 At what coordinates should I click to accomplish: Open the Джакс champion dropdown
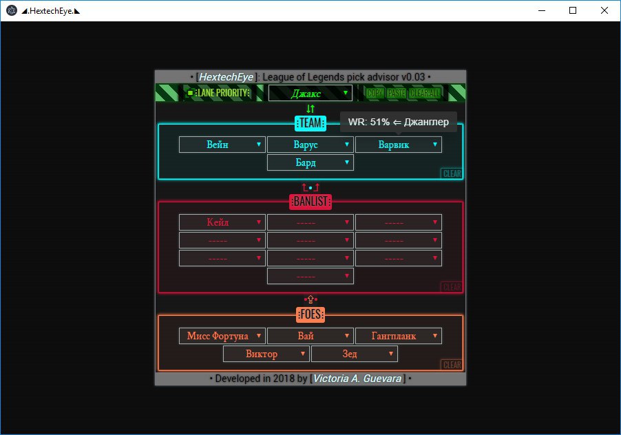pos(310,94)
